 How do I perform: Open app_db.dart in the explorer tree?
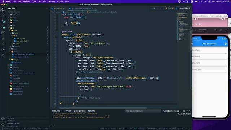tap(21, 39)
